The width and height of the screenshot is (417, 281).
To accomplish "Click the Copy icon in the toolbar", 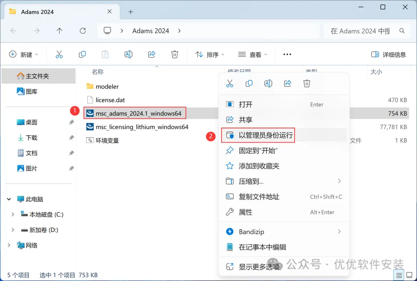I will click(82, 54).
